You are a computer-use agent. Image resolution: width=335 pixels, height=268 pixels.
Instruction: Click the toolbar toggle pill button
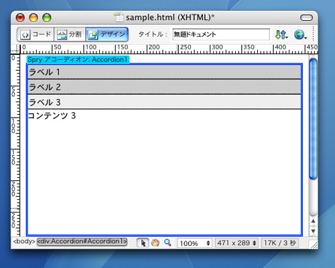pyautogui.click(x=306, y=17)
